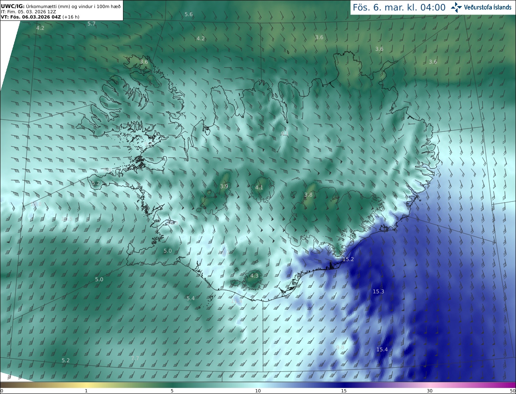
Task: Click the 30 tick on the colour scale
Action: 430,391
